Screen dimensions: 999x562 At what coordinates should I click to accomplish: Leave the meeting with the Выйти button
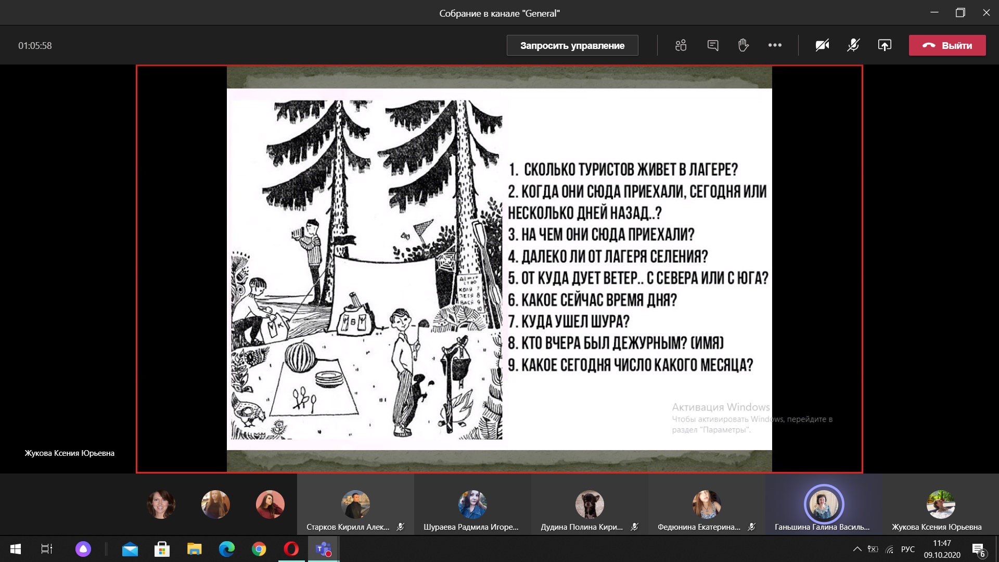(947, 45)
